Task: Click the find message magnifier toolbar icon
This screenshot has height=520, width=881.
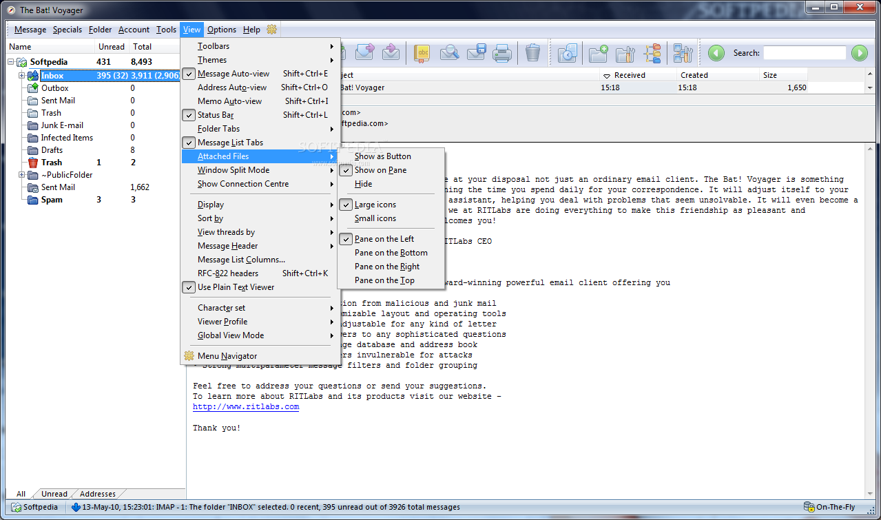Action: (x=449, y=52)
